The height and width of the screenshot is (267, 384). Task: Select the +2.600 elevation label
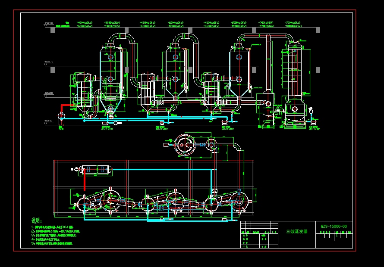coord(48,93)
